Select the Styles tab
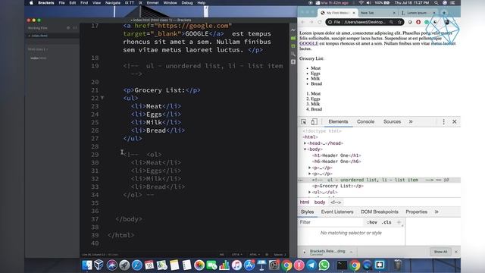The height and width of the screenshot is (273, 485). [307, 212]
